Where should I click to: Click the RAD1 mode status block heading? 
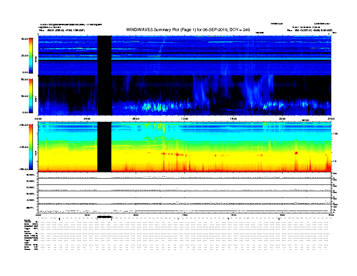pyautogui.click(x=27, y=231)
